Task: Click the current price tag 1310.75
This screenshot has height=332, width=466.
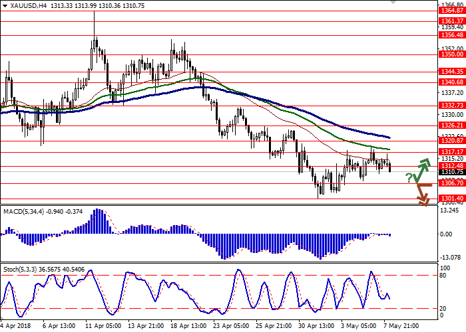Action: click(450, 172)
